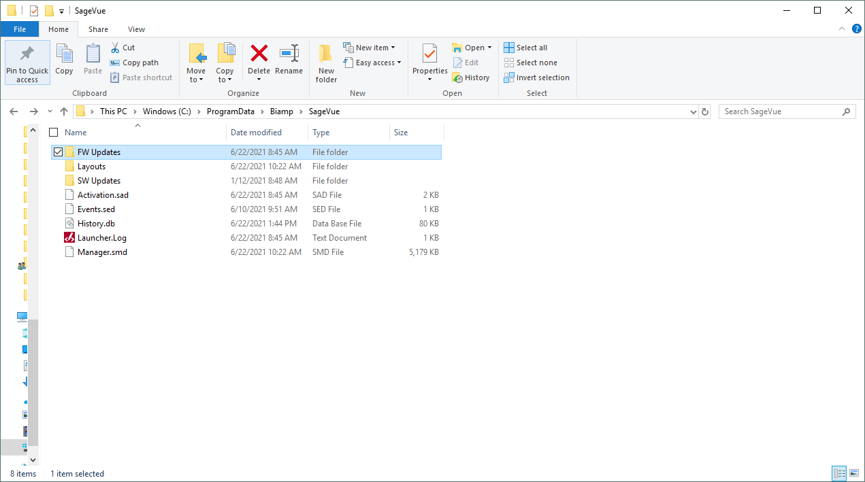This screenshot has width=865, height=482.
Task: Click the 5,179 KB size value
Action: 423,252
